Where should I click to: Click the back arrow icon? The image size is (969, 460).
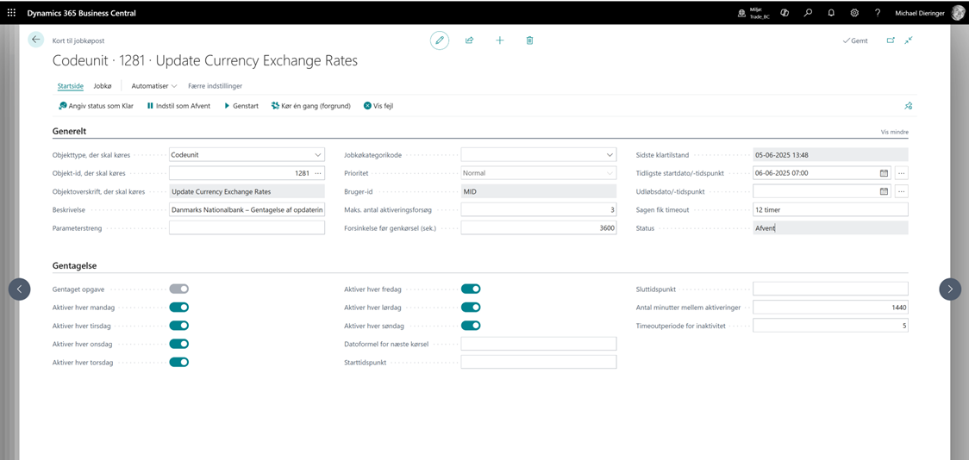click(35, 40)
